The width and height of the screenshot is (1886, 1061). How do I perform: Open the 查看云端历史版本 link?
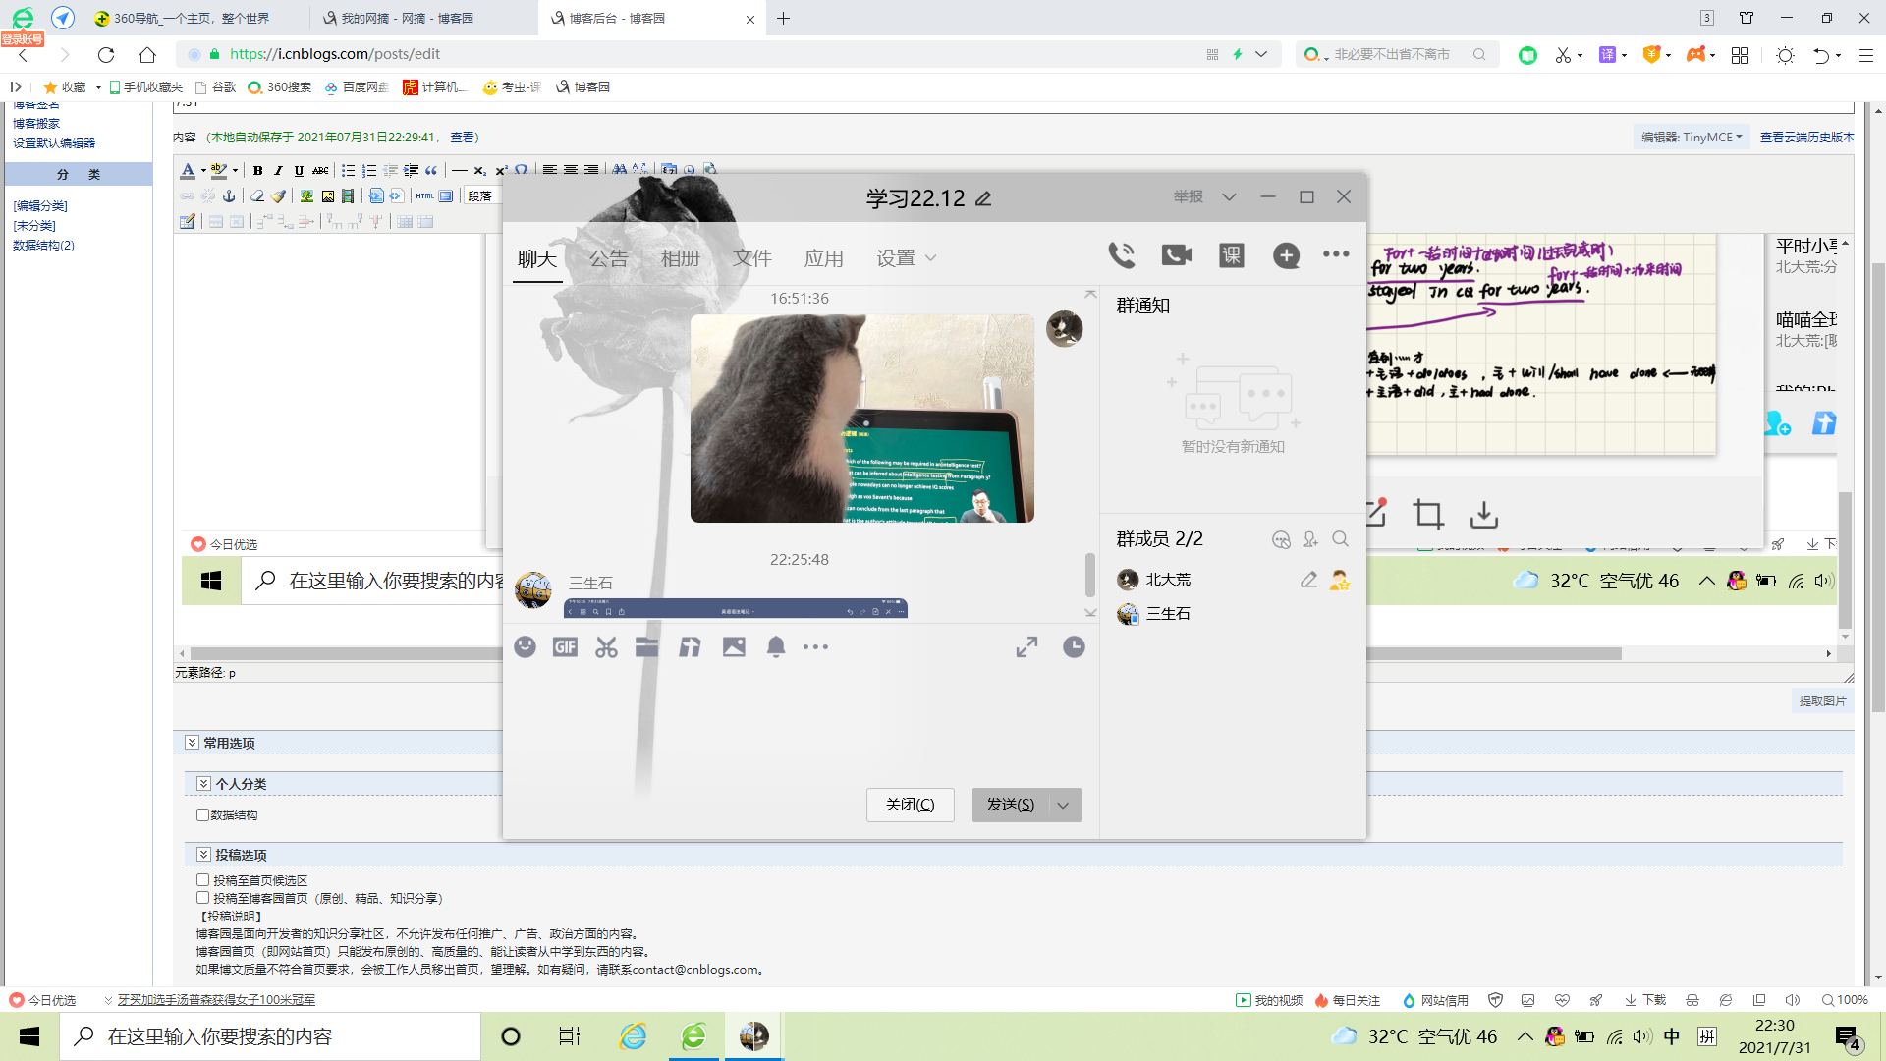(1805, 138)
